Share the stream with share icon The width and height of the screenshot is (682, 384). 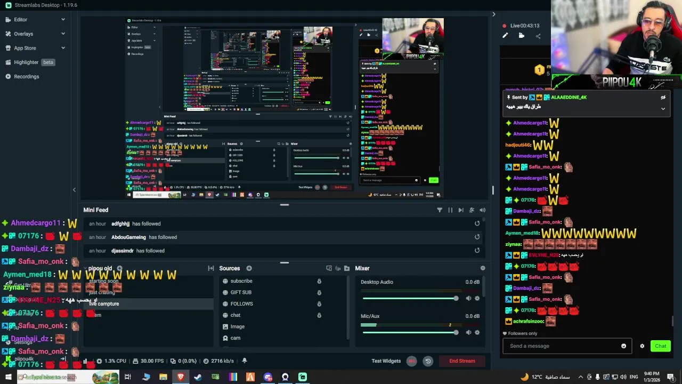[538, 36]
